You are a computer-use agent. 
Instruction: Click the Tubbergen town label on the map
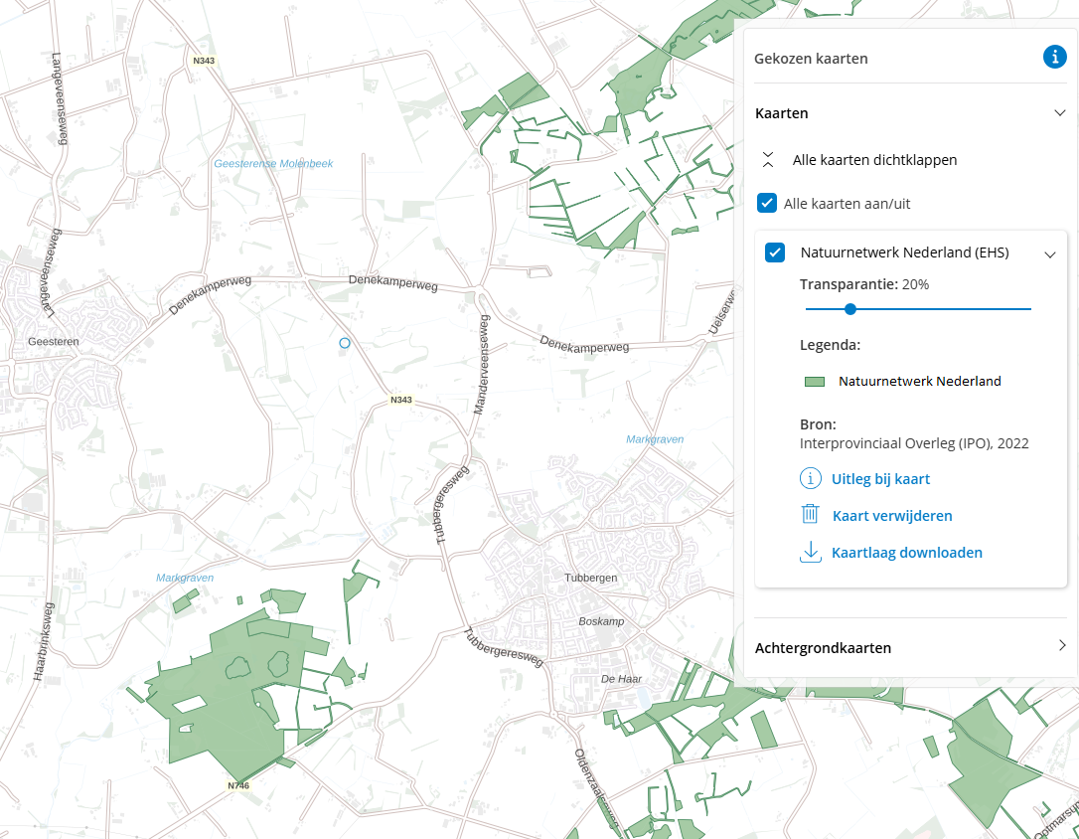pos(591,578)
